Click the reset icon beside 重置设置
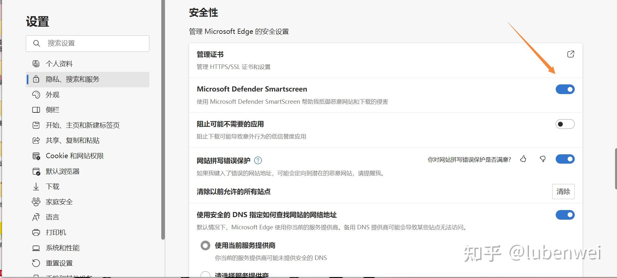Viewport: 617px width, 278px height. coord(36,263)
